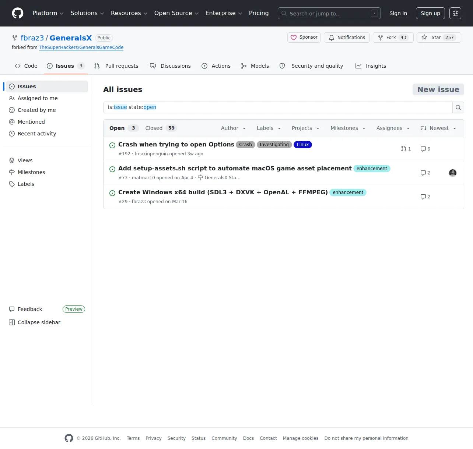This screenshot has height=449, width=473.
Task: Open the Assignees filter dropdown
Action: coord(393,128)
